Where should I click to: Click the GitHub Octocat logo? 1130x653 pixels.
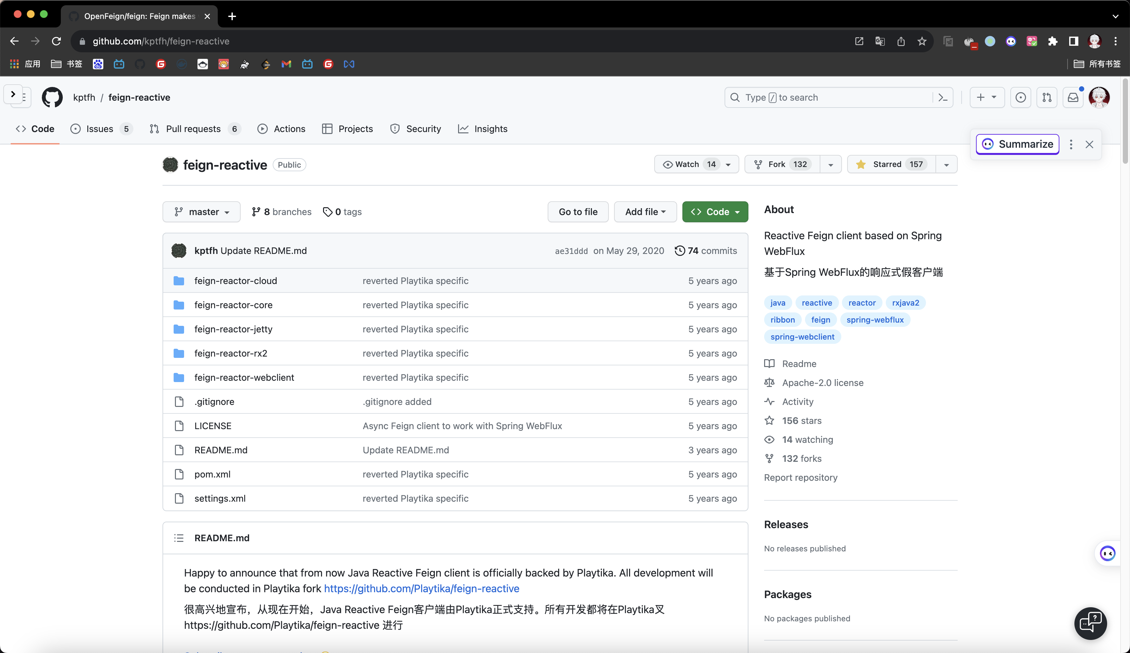pyautogui.click(x=52, y=97)
